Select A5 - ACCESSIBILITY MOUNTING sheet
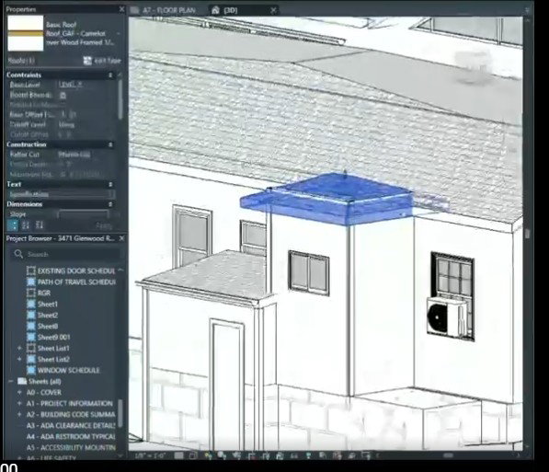This screenshot has height=472, width=549. (x=71, y=448)
